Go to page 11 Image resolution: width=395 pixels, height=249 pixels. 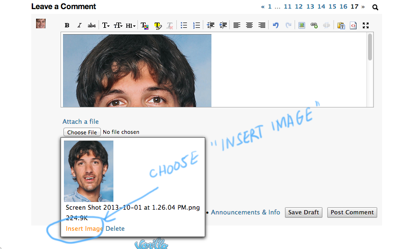coord(288,7)
